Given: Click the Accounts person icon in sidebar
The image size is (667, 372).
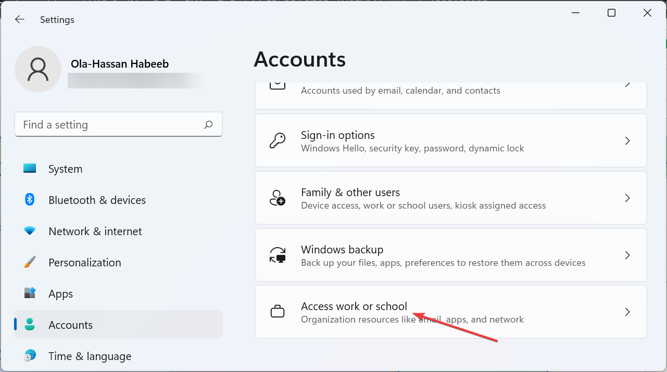Looking at the screenshot, I should 30,324.
